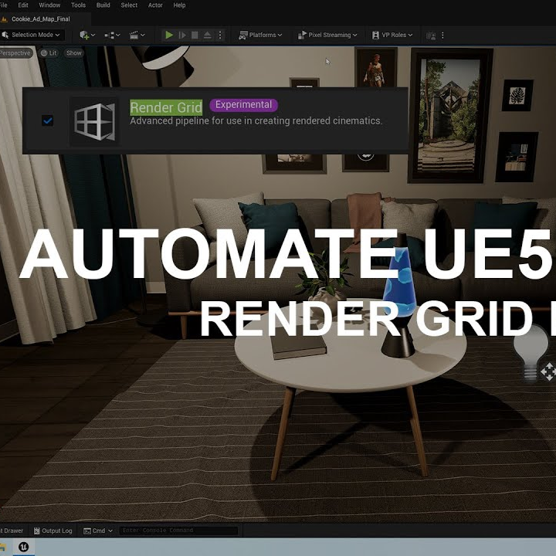The width and height of the screenshot is (556, 556).
Task: Click the move gizmo by the light
Action: click(548, 371)
